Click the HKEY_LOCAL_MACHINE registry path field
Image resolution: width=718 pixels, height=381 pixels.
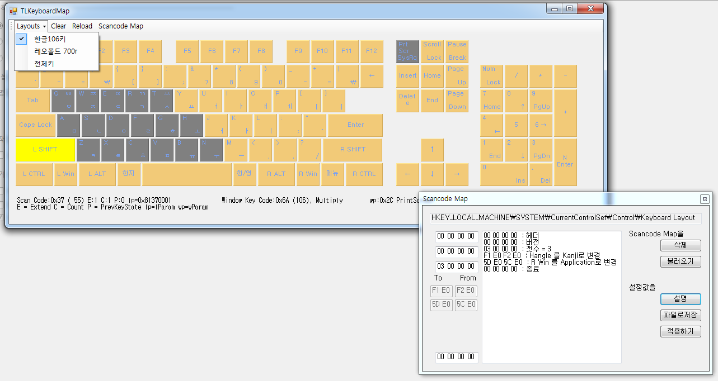coord(565,218)
